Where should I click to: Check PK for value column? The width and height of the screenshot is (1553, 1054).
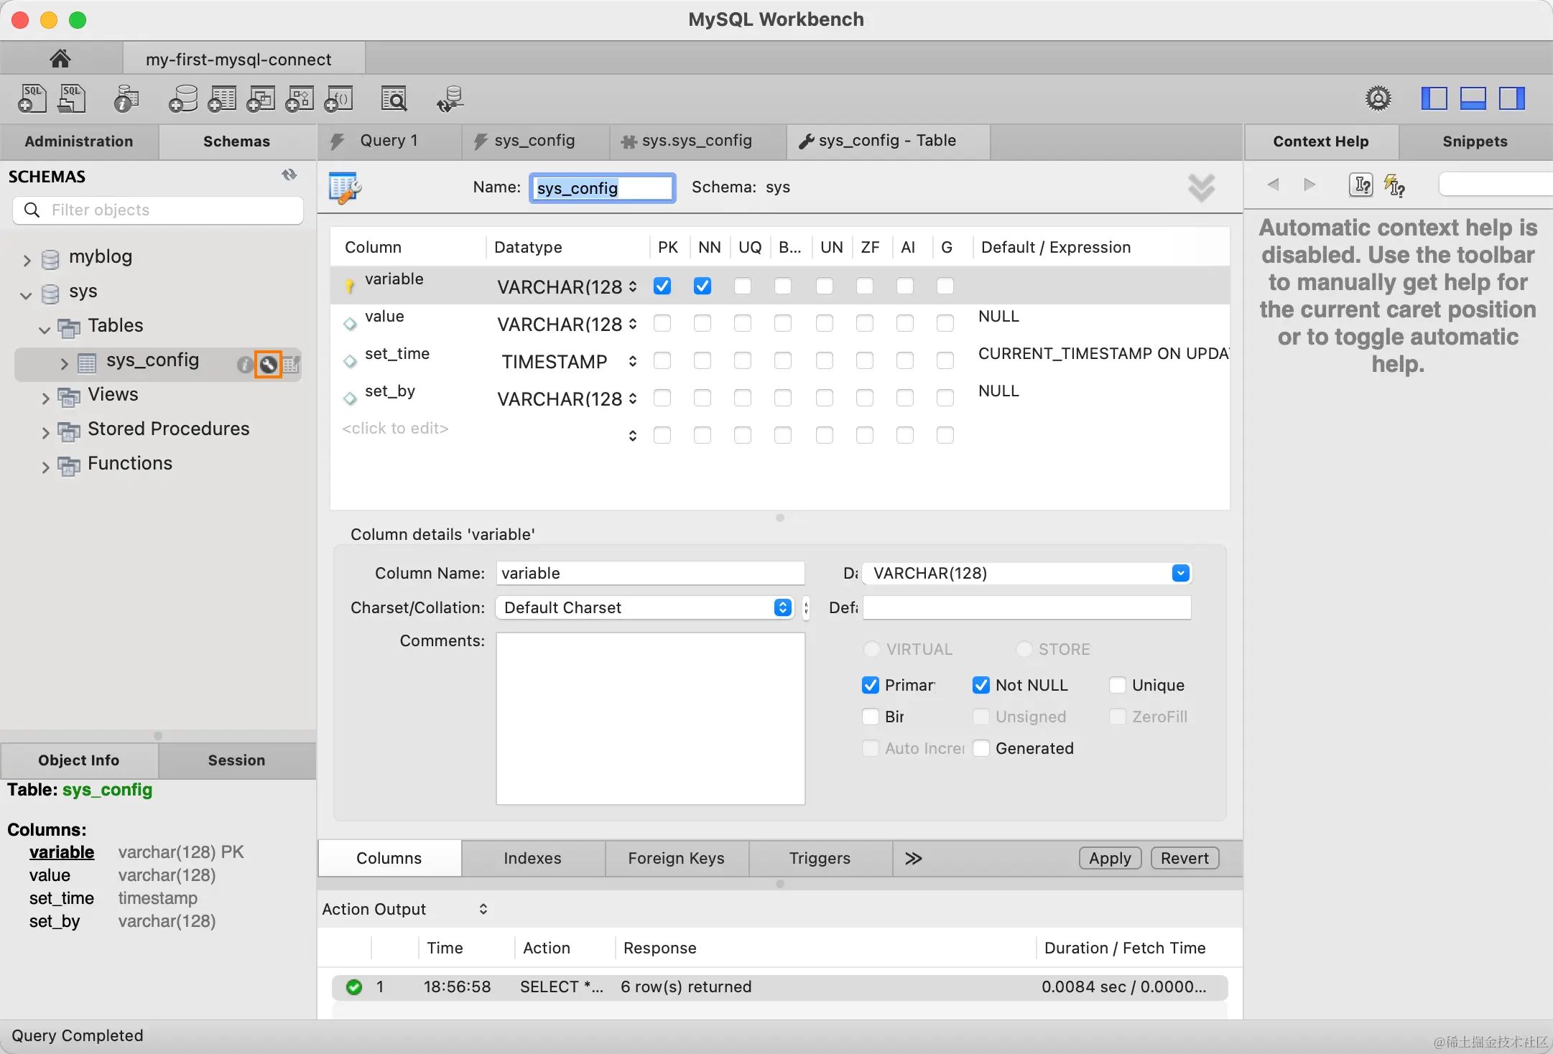[662, 323]
